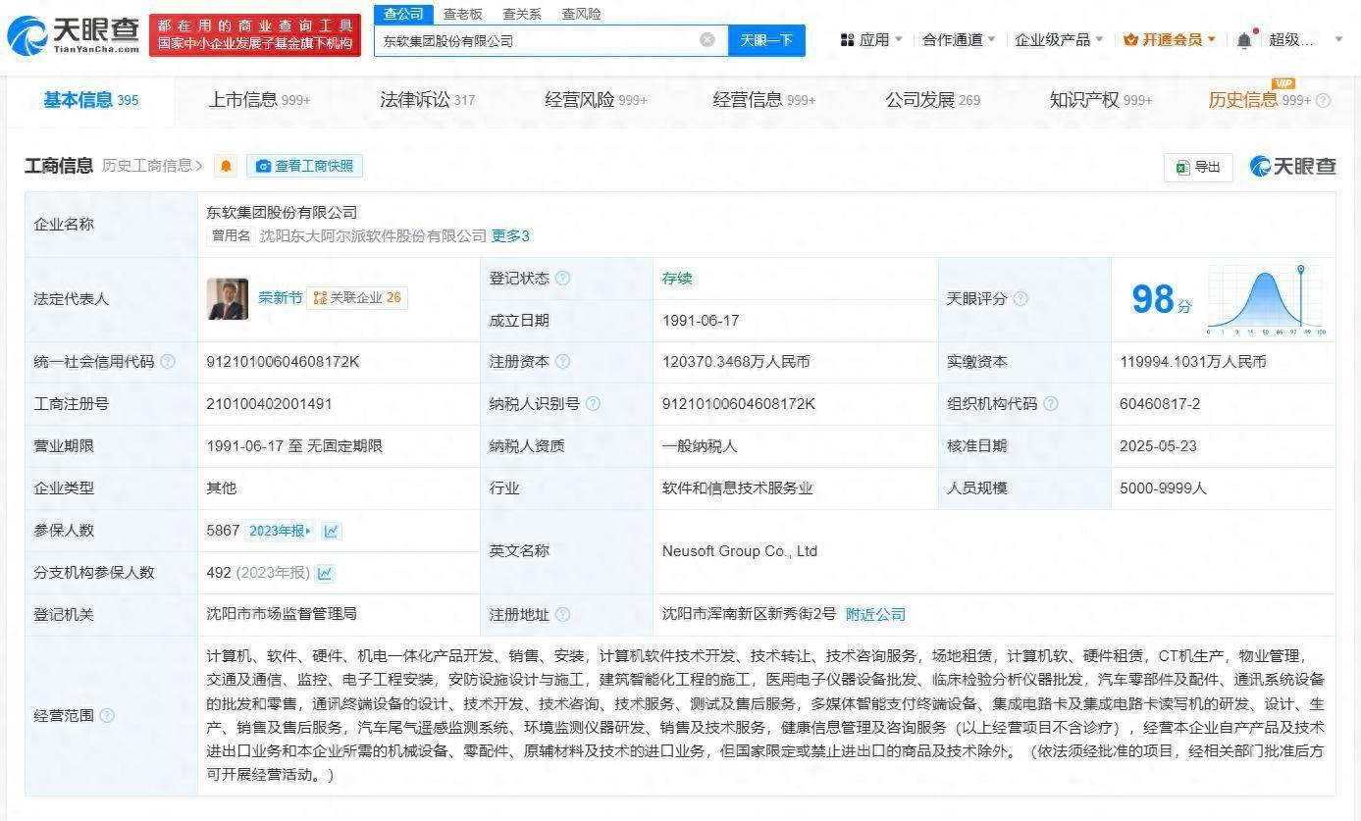Click the help icon beside 登记状态

562,279
